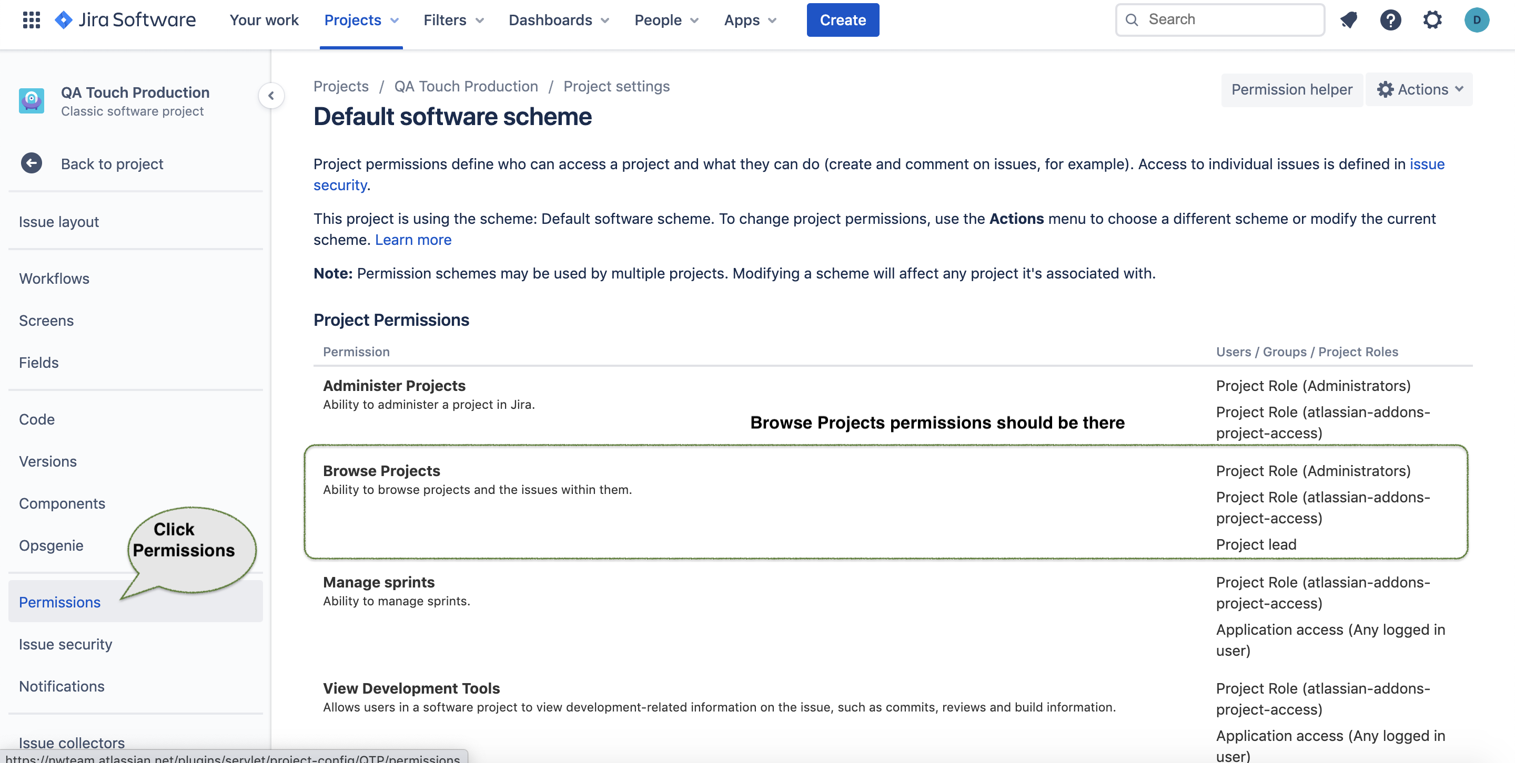Click the QA Touch Production project avatar

(x=31, y=100)
